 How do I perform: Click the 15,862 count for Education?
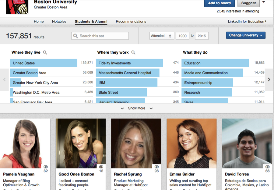pyautogui.click(x=259, y=63)
